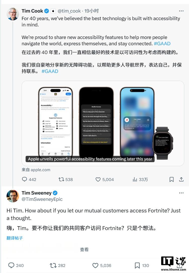189x273 pixels.
Task: Click the #GAAD hashtag in Chinese translation
Action: (x=50, y=71)
